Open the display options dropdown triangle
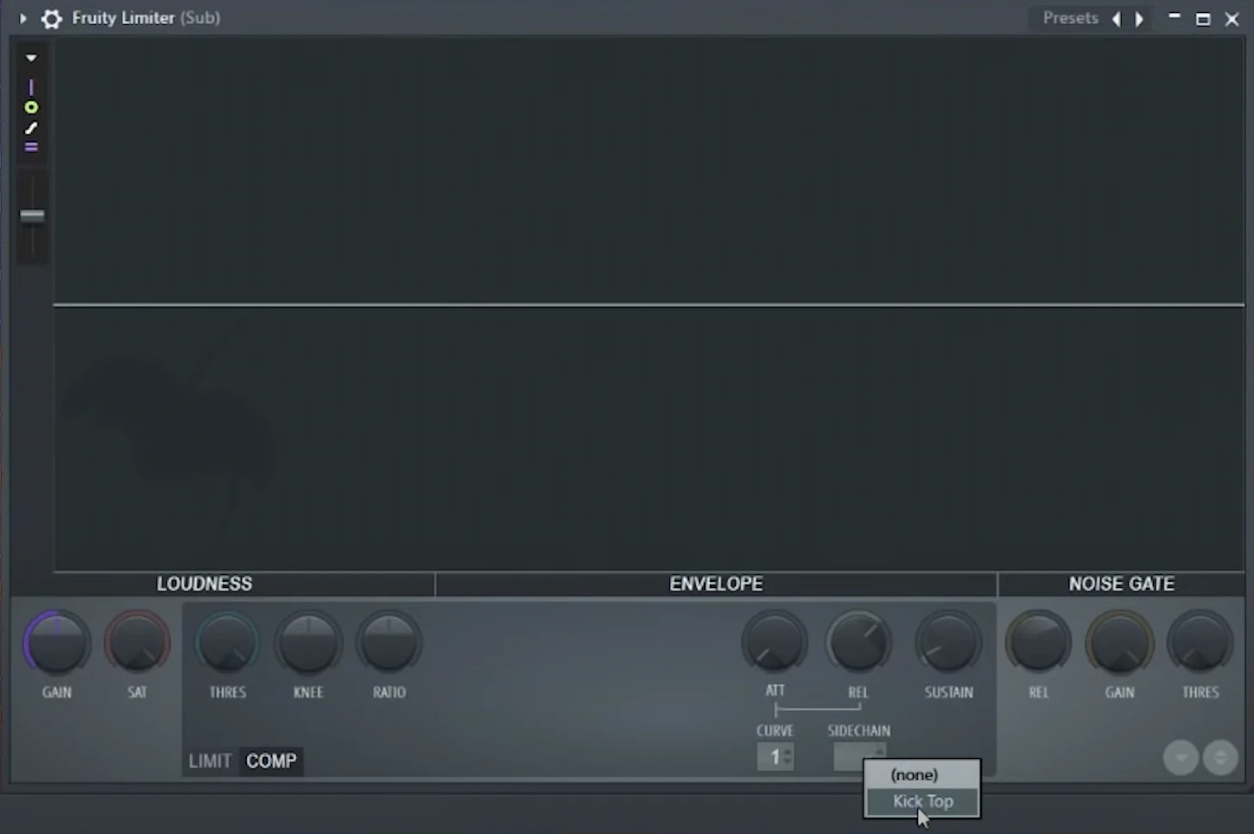 coord(31,58)
